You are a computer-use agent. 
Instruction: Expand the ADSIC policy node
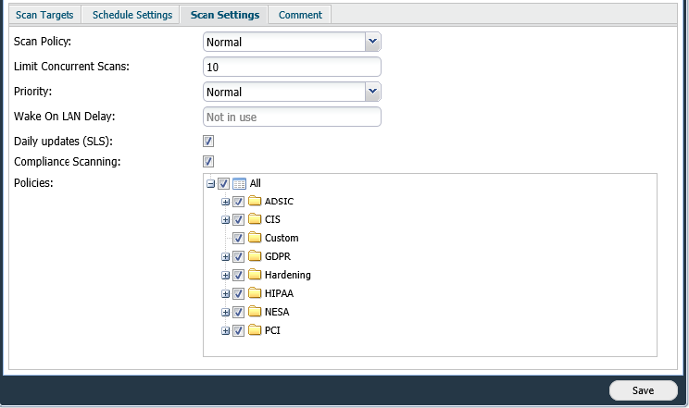[x=225, y=202]
